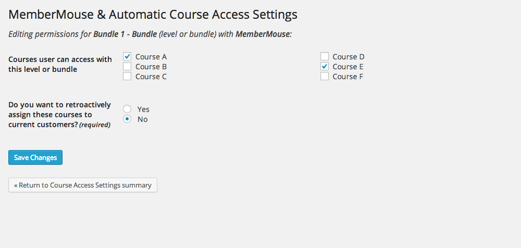Click the Save Changes button
The width and height of the screenshot is (521, 248).
point(35,157)
